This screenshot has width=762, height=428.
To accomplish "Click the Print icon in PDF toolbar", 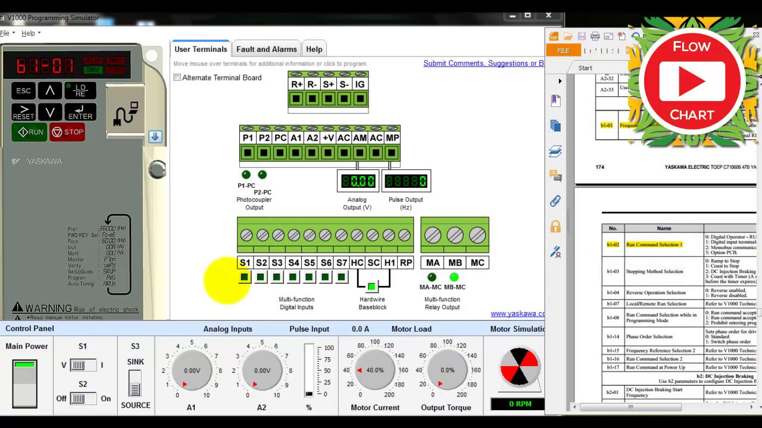I will point(595,36).
